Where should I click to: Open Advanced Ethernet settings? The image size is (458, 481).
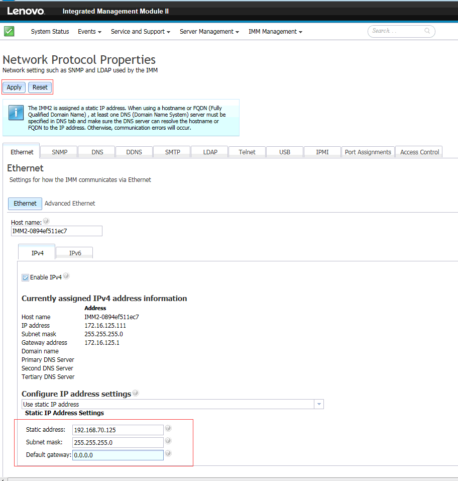pyautogui.click(x=69, y=203)
